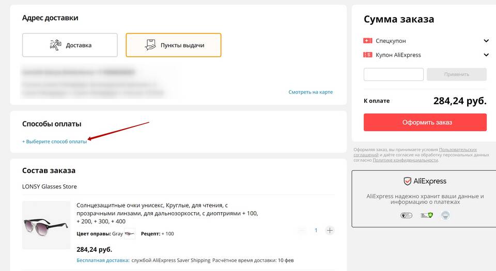
Task: Select the Gray frame color swatch
Action: point(129,234)
